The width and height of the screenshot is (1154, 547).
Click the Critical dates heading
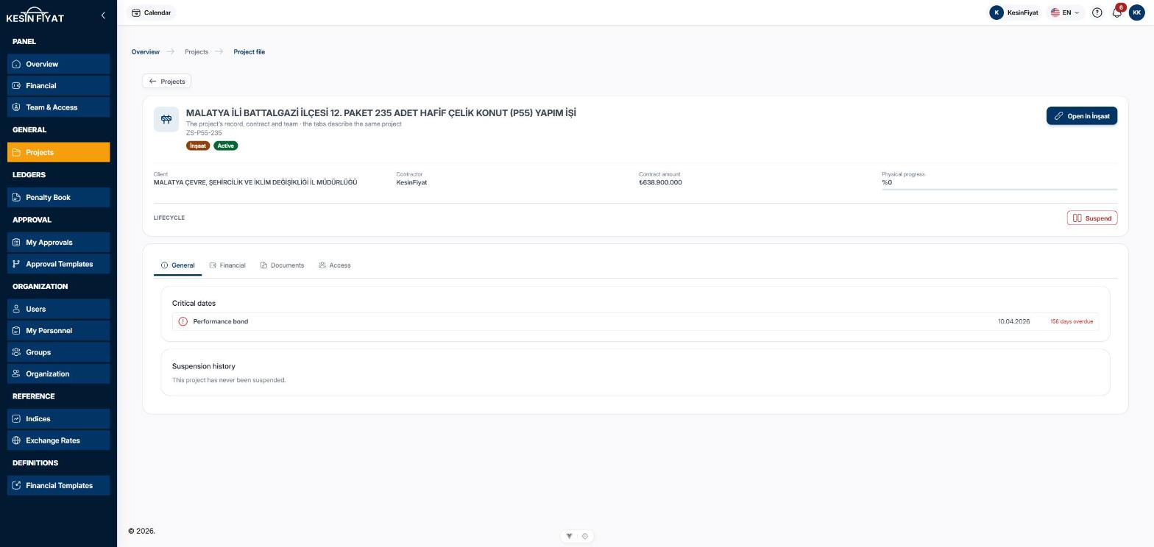[194, 303]
